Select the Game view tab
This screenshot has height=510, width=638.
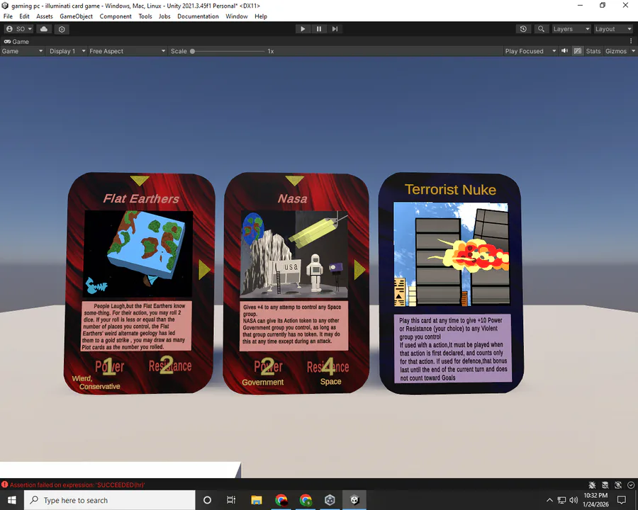pos(16,42)
